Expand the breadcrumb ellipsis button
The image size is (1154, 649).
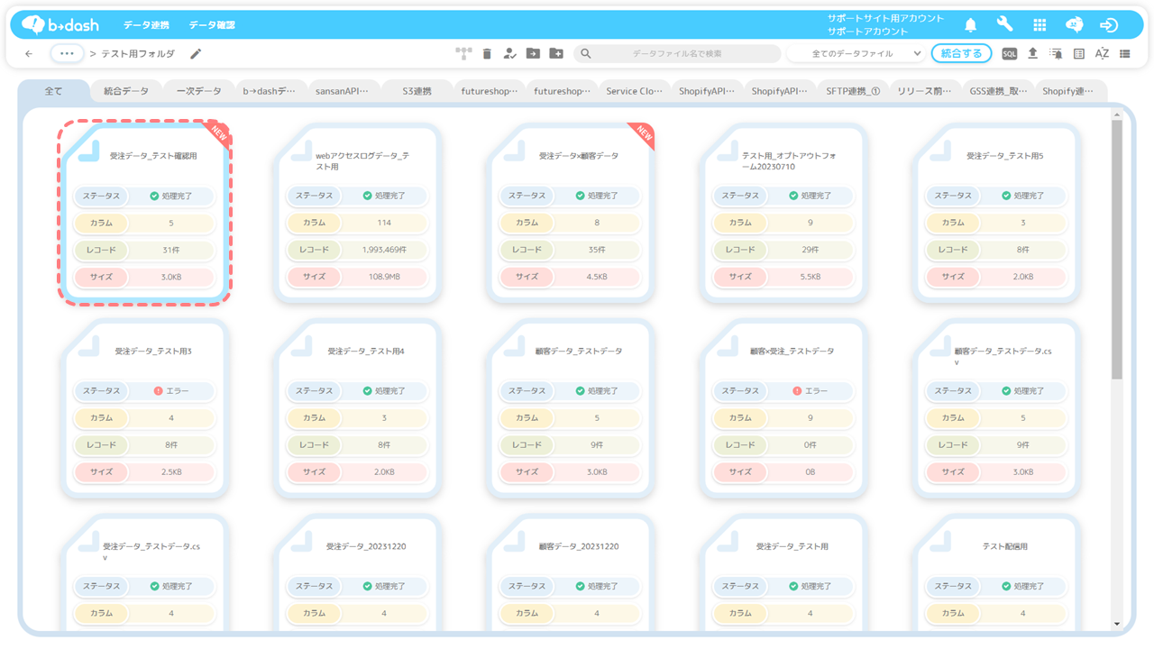point(68,54)
